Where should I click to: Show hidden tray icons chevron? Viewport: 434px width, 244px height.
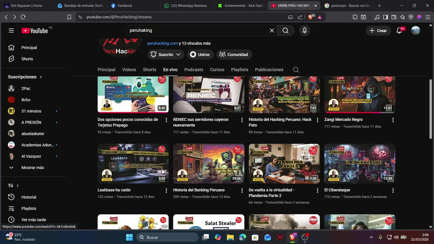(371, 237)
